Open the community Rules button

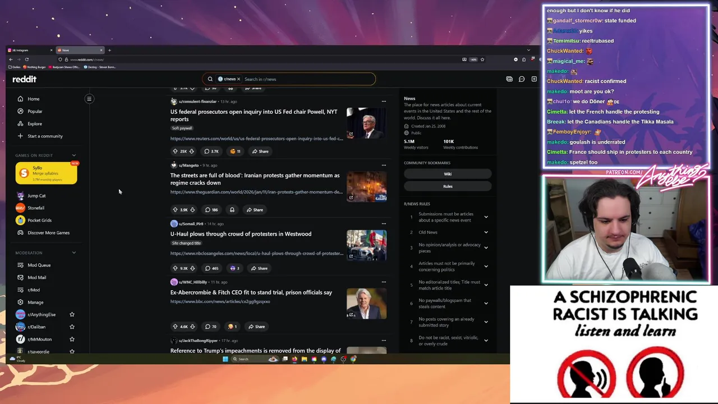coord(448,186)
